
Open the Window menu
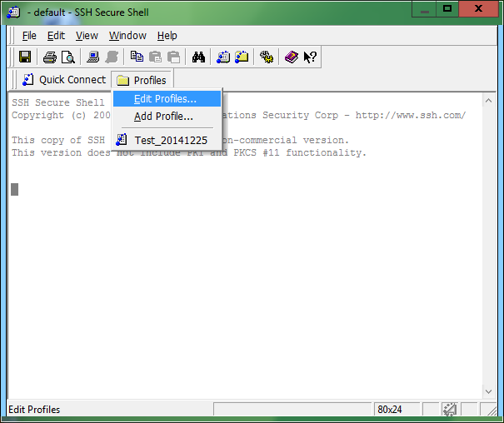pos(127,35)
